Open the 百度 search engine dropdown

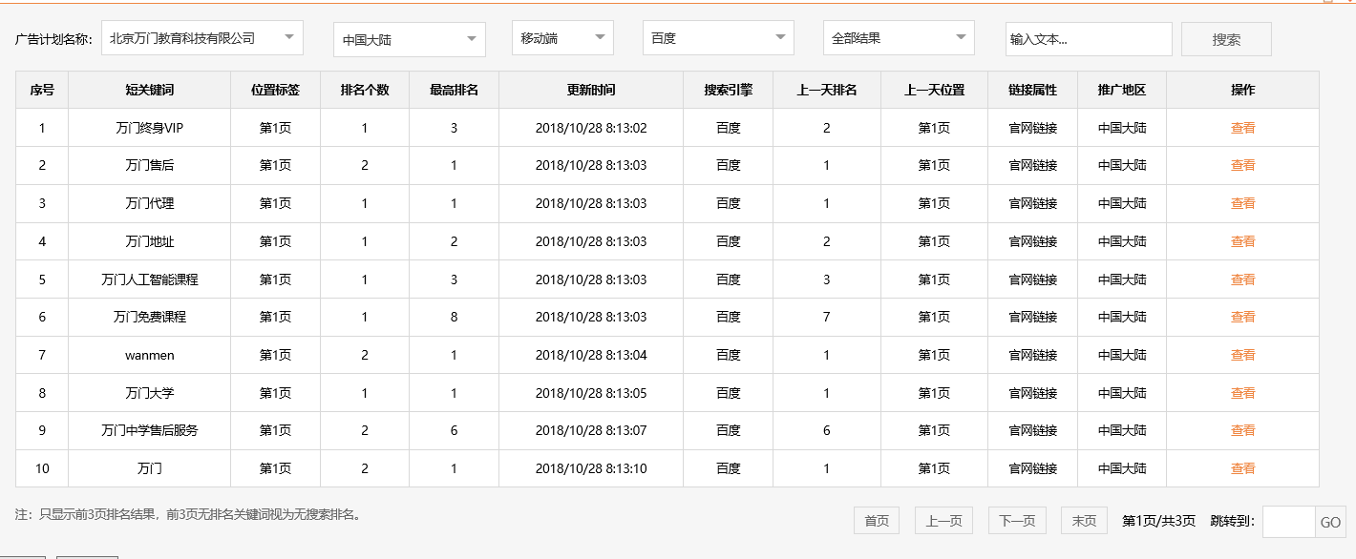click(717, 37)
